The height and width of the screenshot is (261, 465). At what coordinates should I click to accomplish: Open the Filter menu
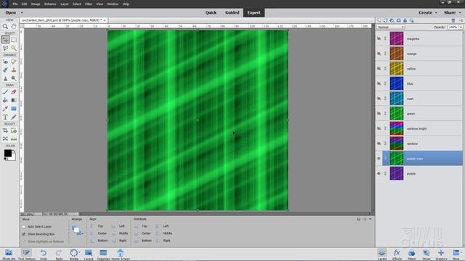[x=89, y=4]
